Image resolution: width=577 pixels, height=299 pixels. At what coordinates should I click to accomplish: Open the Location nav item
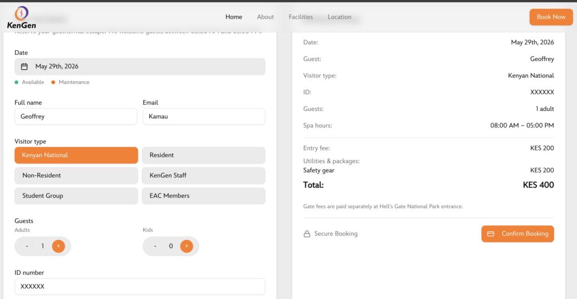339,17
